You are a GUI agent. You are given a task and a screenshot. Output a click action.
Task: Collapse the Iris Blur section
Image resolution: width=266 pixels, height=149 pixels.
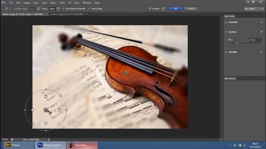[226, 32]
